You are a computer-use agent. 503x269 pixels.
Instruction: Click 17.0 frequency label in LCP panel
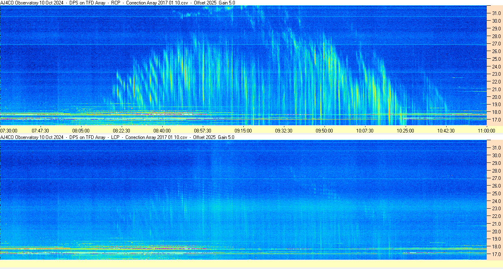pos(496,254)
